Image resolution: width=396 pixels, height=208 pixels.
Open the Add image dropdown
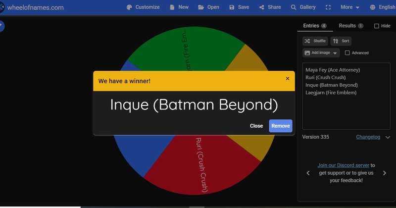(x=321, y=53)
